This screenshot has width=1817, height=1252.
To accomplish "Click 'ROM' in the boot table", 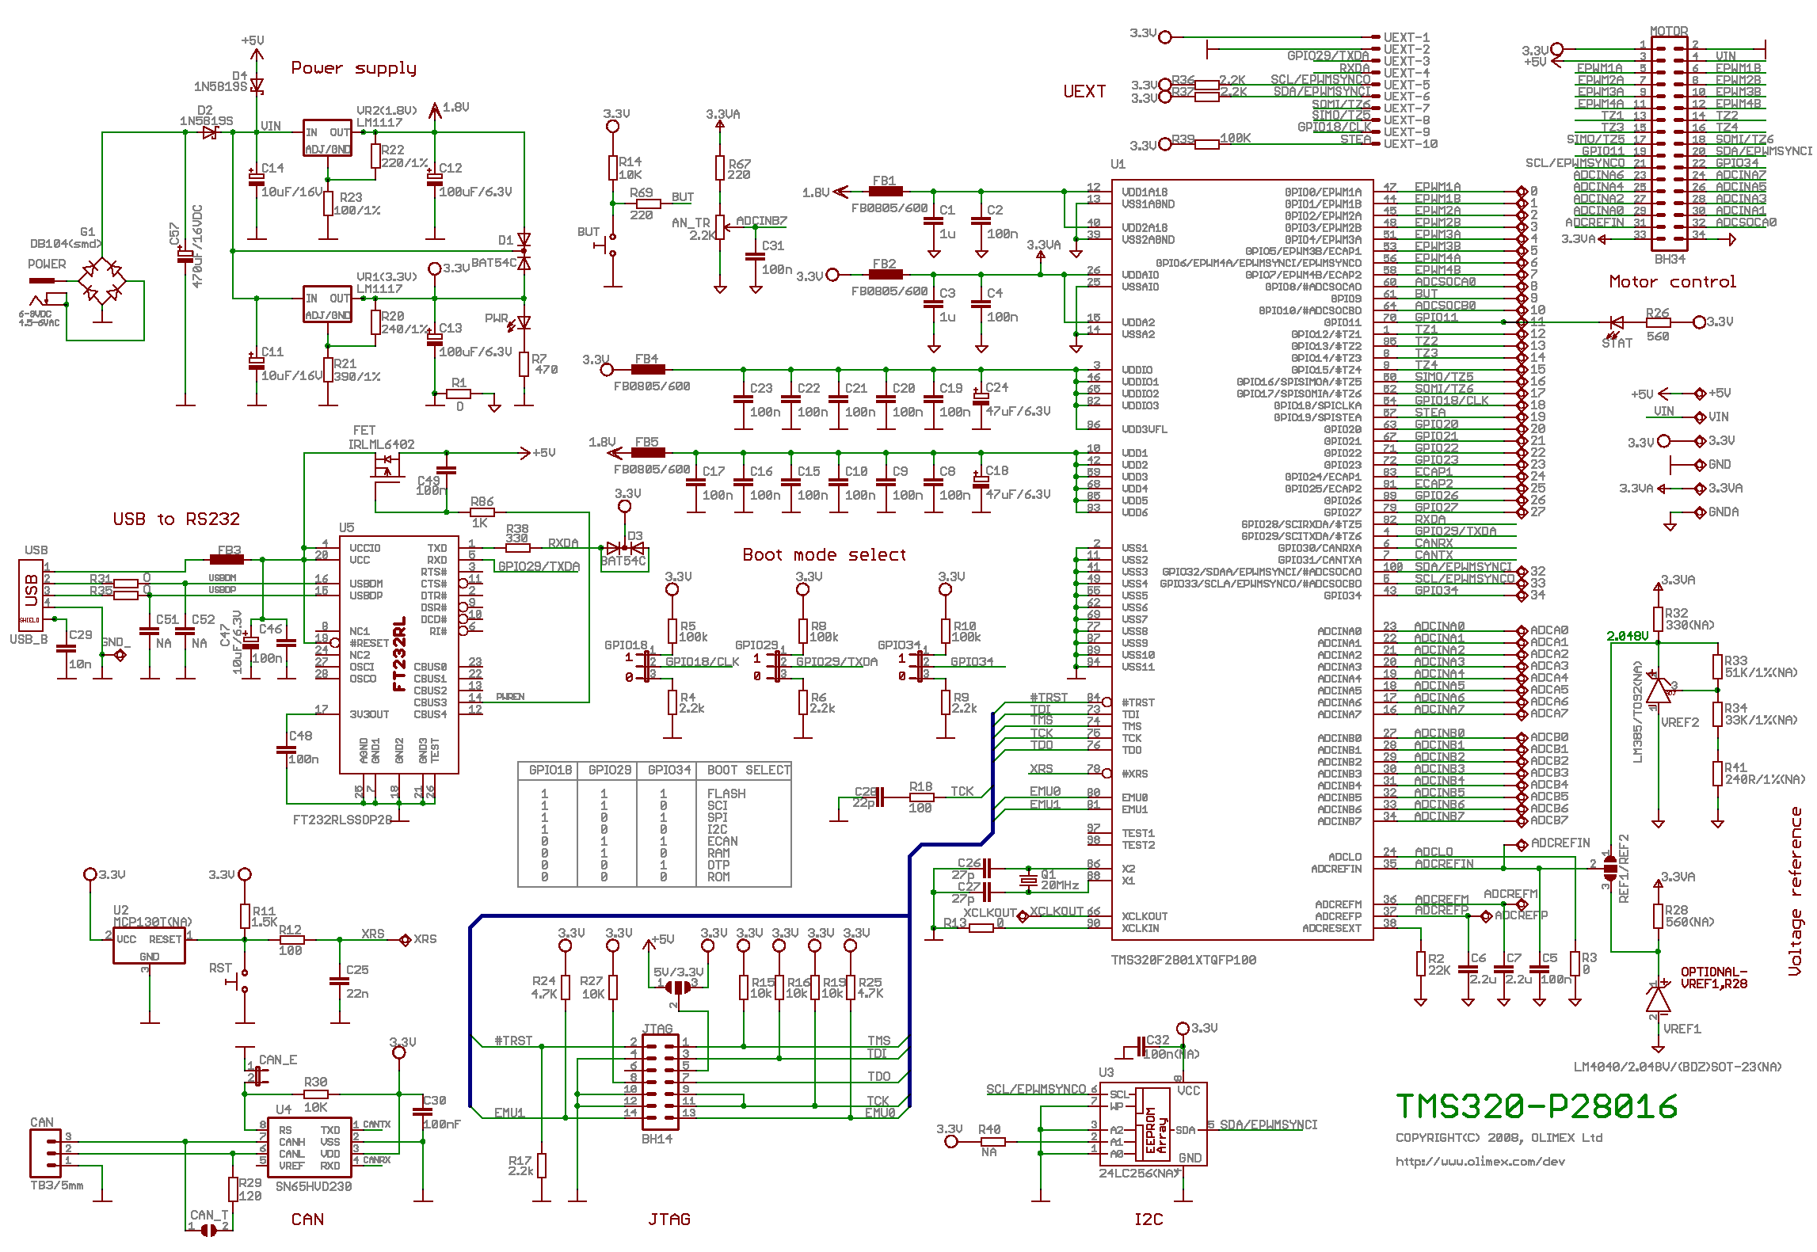I will [718, 877].
